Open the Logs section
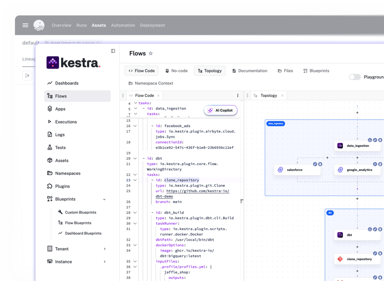The image size is (384, 281). (60, 135)
